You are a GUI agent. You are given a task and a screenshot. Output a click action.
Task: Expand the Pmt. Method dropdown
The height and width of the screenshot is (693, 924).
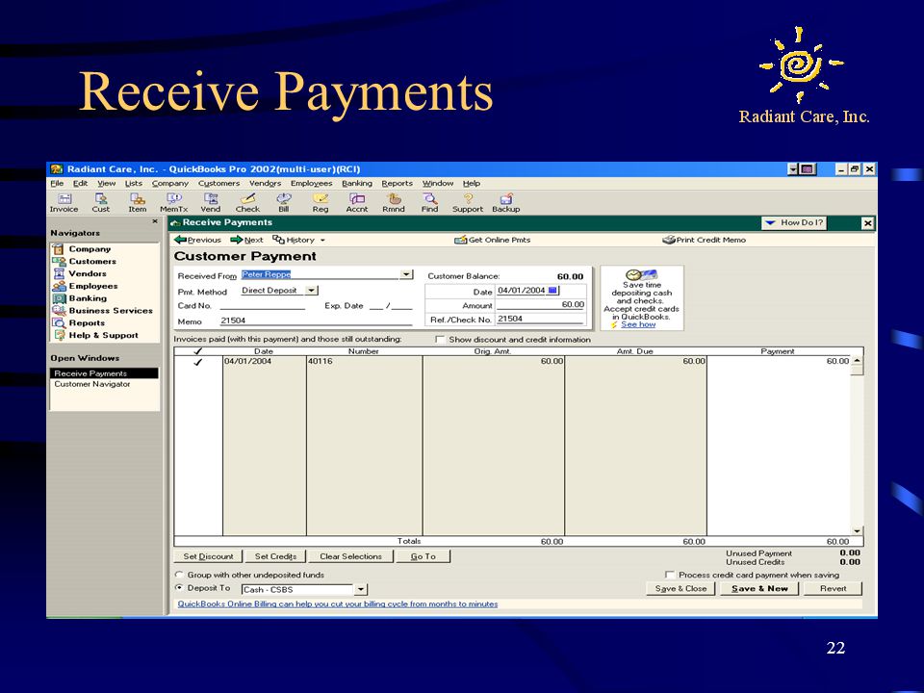(x=312, y=291)
